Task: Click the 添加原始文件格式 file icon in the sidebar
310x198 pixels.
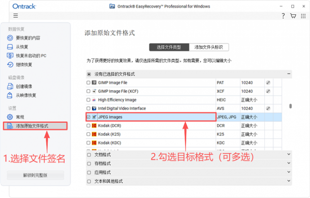Action: [x=10, y=126]
